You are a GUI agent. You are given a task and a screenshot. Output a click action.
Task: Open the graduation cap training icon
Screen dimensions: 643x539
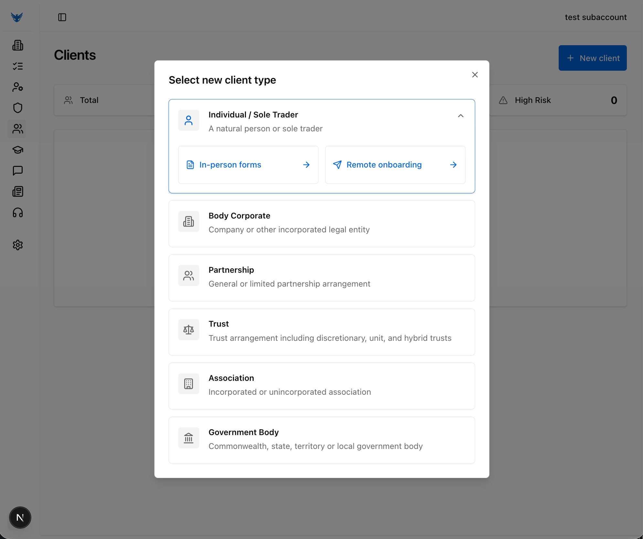point(17,150)
